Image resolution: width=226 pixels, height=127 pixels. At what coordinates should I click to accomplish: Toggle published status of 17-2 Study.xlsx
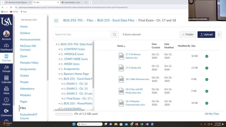pos(207,68)
